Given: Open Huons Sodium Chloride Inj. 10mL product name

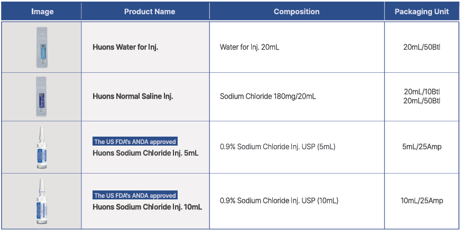Looking at the screenshot, I should click(x=147, y=207).
